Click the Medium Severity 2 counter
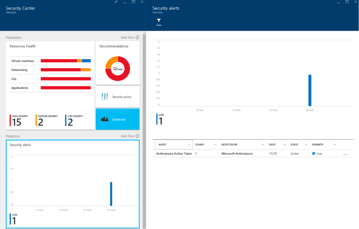Viewport: 359px width, 229px height. click(47, 121)
